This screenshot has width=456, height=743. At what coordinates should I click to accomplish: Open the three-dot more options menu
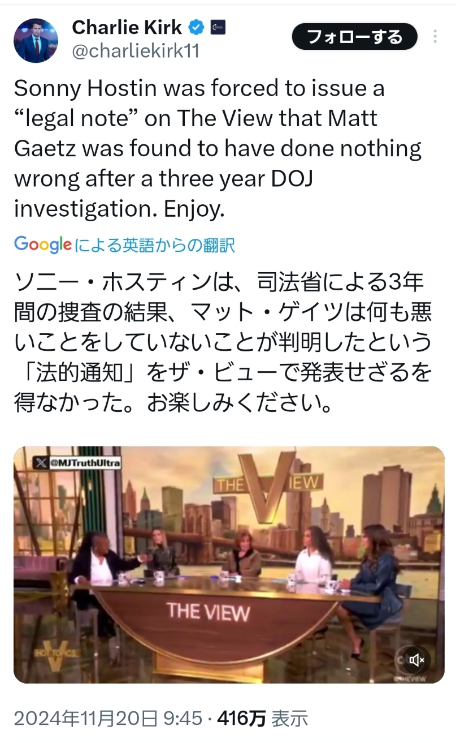click(x=435, y=37)
